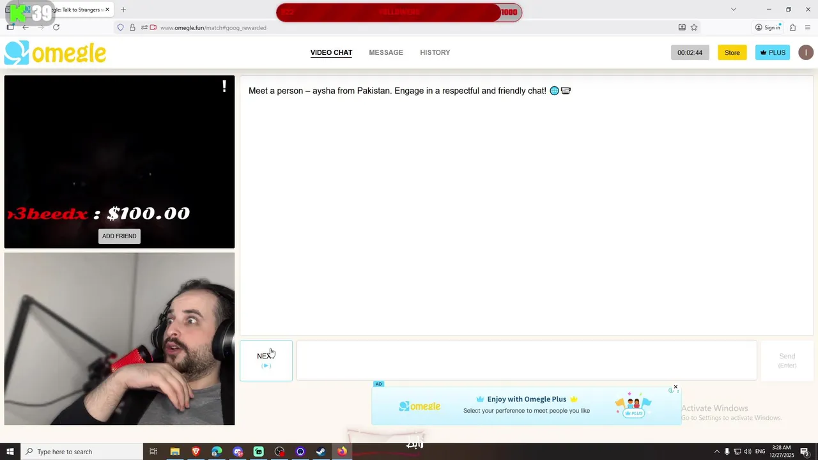
Task: Reload the page with refresh icon
Action: coord(56,27)
